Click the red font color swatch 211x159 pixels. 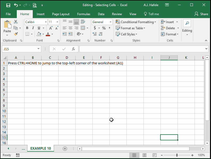click(x=48, y=34)
